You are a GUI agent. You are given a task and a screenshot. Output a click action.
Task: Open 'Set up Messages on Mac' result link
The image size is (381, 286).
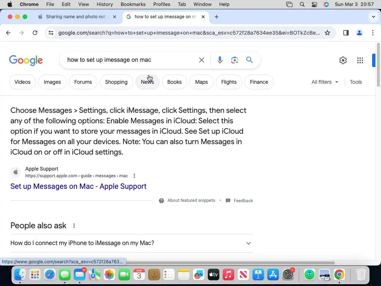pyautogui.click(x=78, y=186)
